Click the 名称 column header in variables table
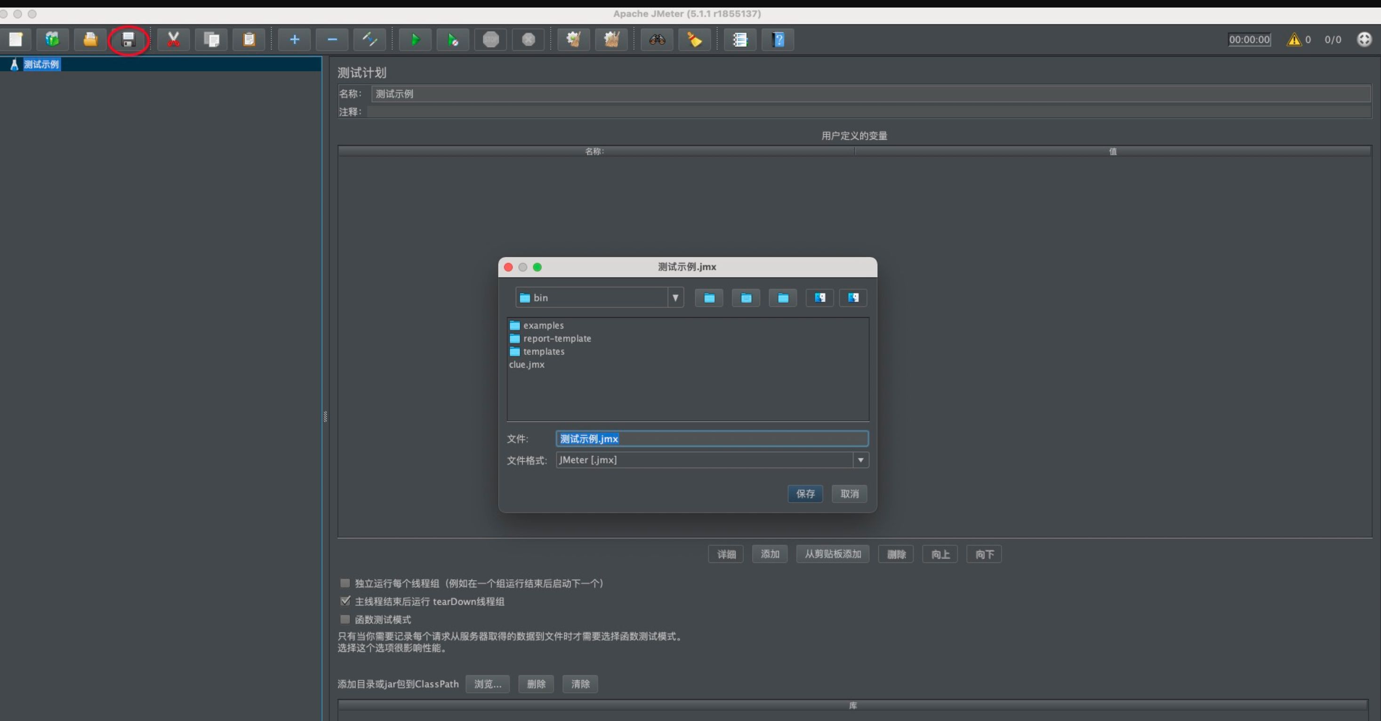This screenshot has width=1381, height=721. [x=595, y=152]
